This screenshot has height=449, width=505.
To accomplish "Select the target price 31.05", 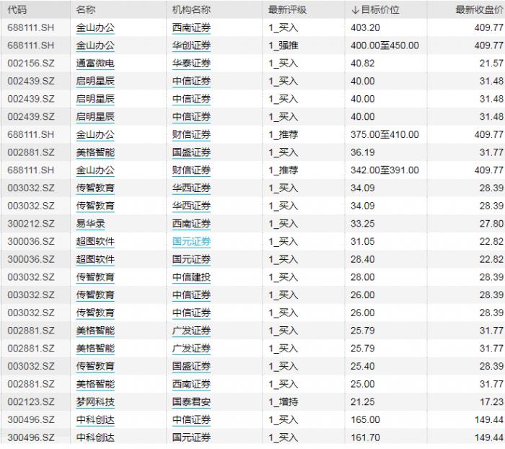I will (363, 241).
